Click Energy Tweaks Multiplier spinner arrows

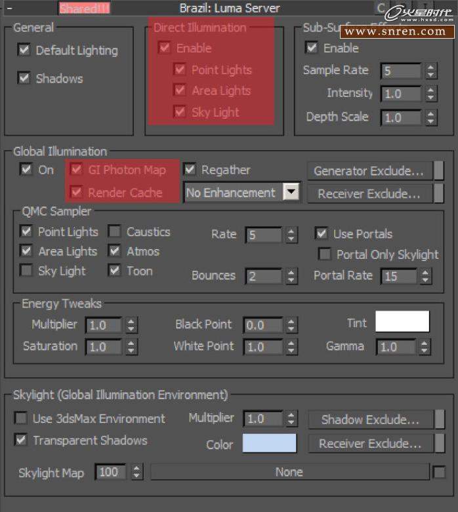coord(131,325)
